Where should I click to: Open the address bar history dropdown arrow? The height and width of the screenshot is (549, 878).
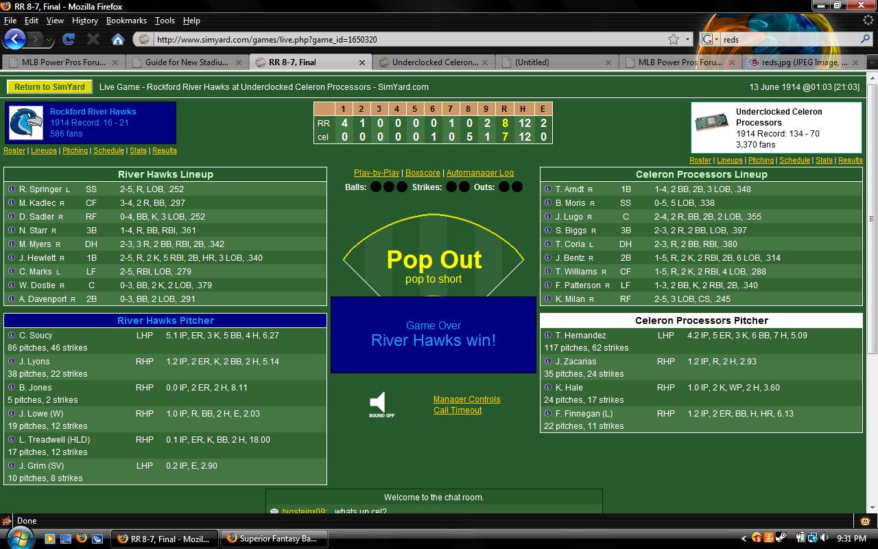[688, 39]
